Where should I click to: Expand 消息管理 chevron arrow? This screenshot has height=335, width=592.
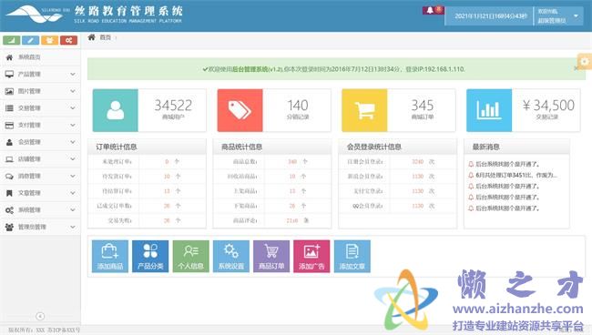tap(73, 177)
